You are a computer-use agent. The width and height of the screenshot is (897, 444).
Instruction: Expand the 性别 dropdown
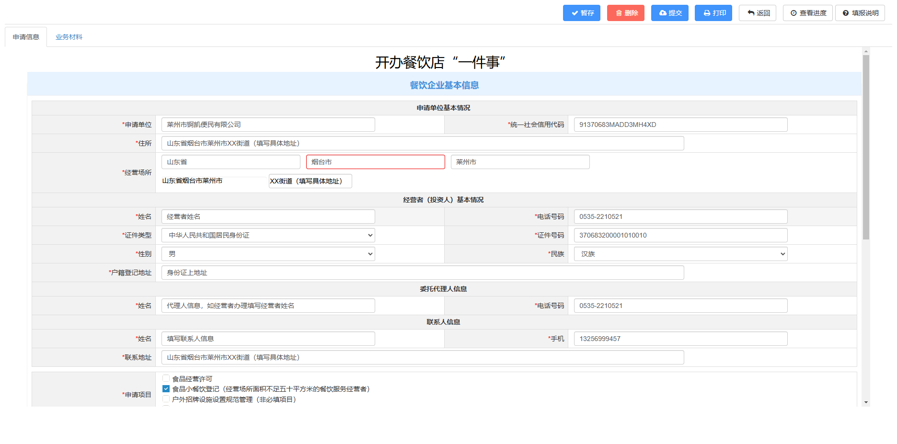coord(268,254)
